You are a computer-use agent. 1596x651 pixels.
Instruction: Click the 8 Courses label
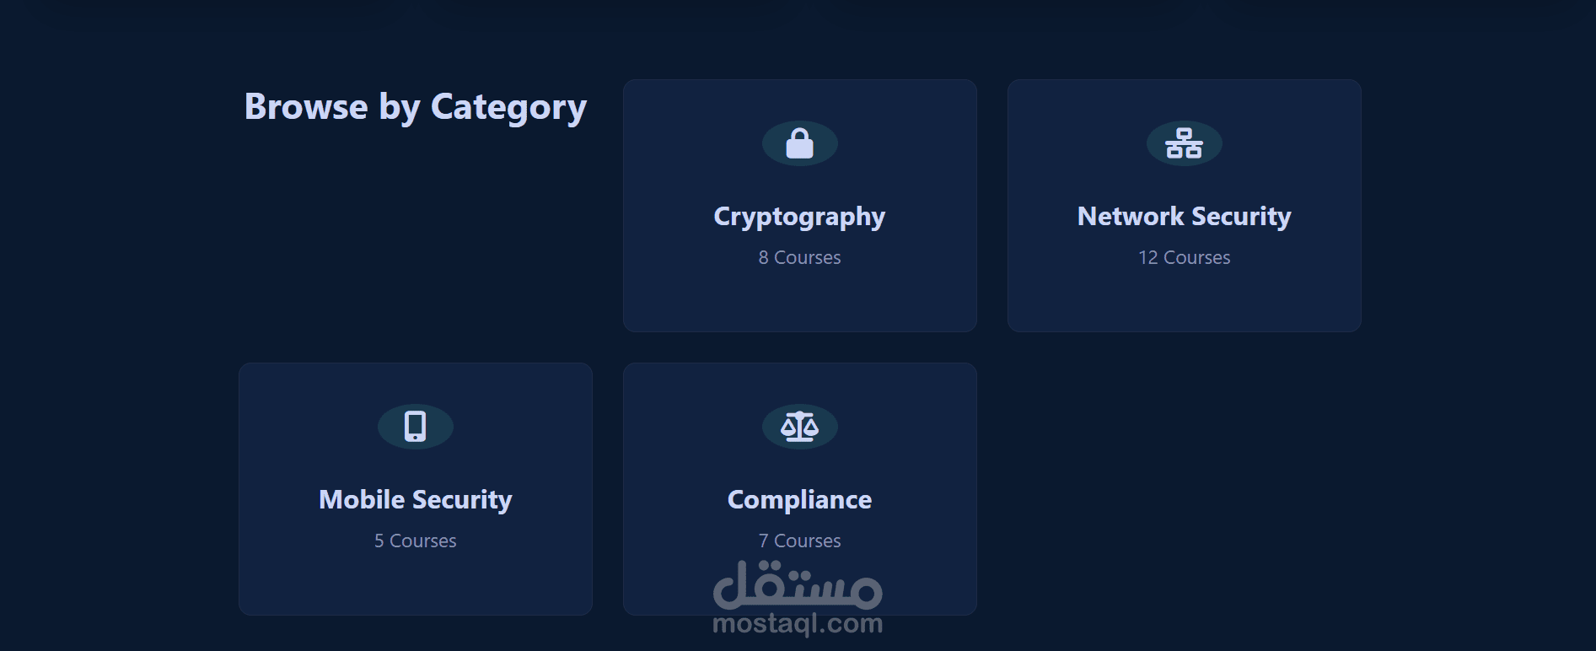coord(799,258)
